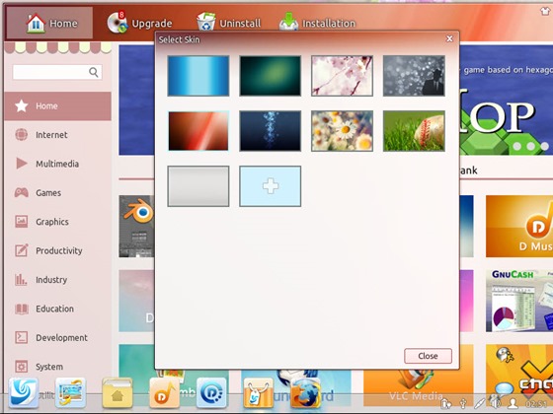Close the Select Skin dialog with X

pyautogui.click(x=449, y=38)
